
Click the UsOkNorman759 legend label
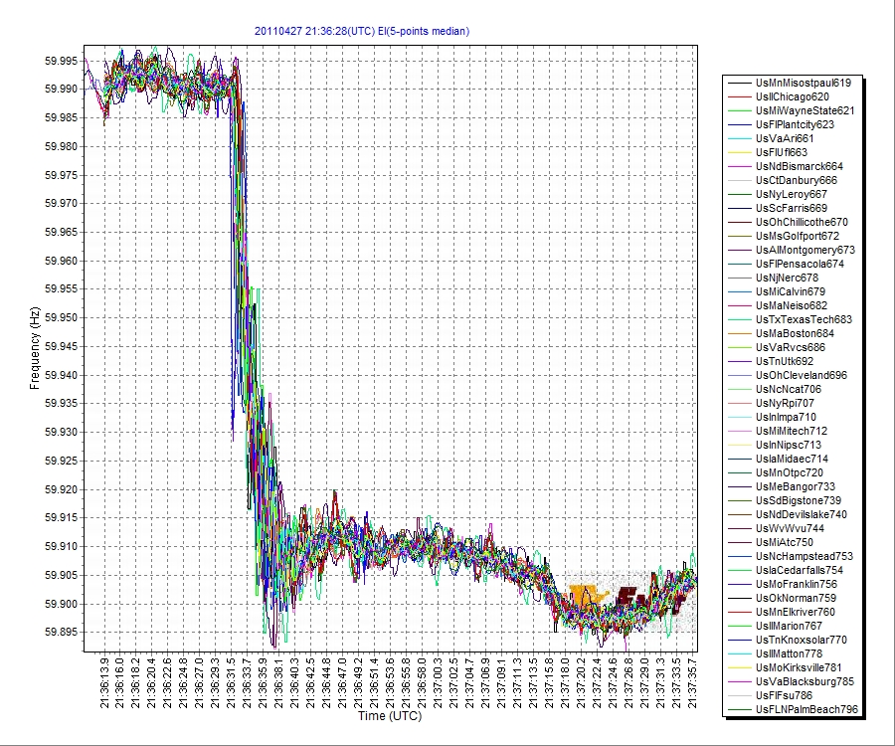(x=796, y=598)
